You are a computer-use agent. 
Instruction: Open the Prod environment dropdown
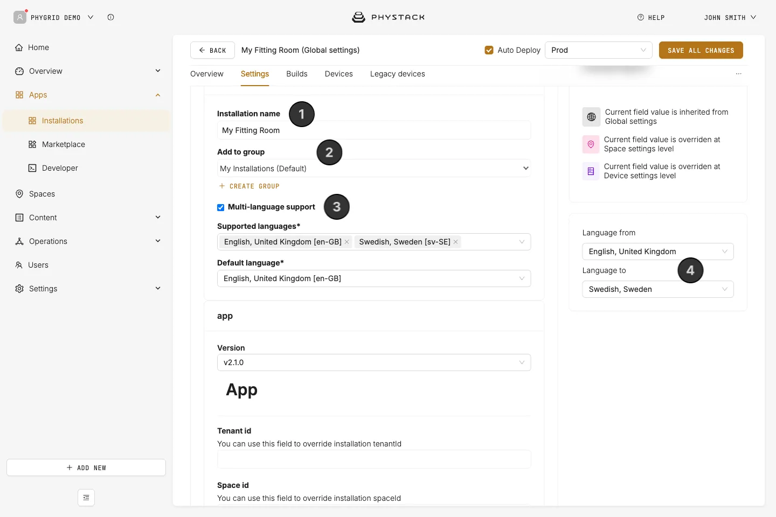point(599,50)
